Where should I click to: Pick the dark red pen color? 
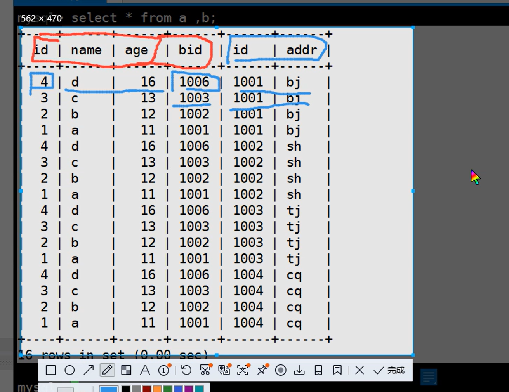[146, 389]
